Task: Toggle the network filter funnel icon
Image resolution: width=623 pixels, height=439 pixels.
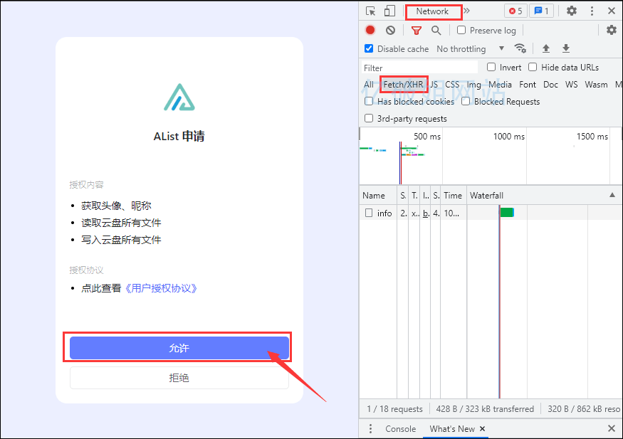Action: (416, 30)
